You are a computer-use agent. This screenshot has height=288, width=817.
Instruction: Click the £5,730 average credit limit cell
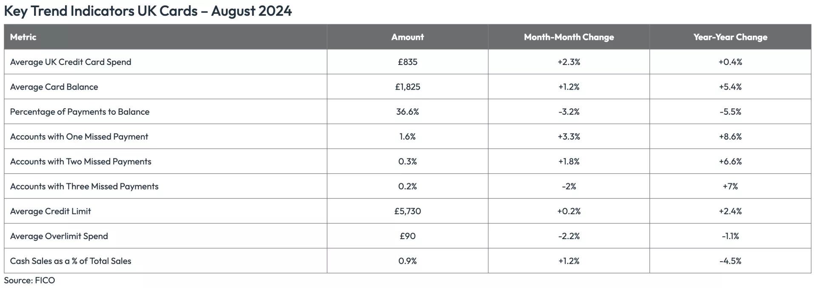407,211
